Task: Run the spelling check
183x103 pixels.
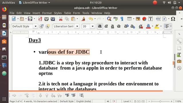Action: [116, 19]
